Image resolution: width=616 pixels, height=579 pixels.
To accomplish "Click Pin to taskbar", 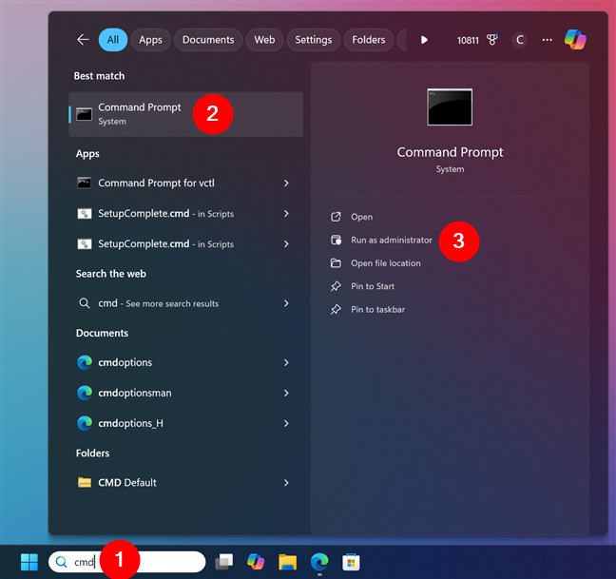I will pyautogui.click(x=377, y=310).
